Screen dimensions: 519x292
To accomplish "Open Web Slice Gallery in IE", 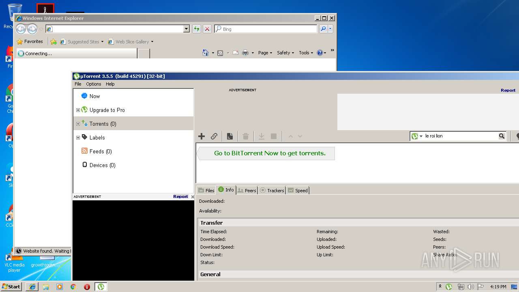I will click(x=131, y=41).
